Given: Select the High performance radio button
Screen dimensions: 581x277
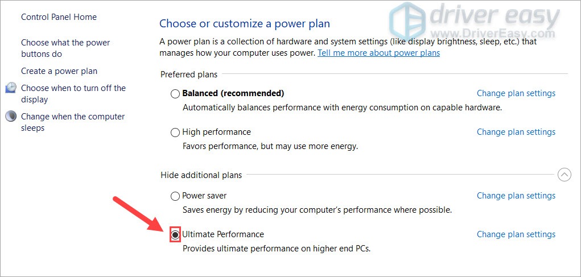Looking at the screenshot, I should [175, 133].
